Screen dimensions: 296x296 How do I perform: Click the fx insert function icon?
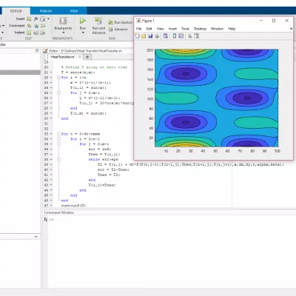coord(36,18)
